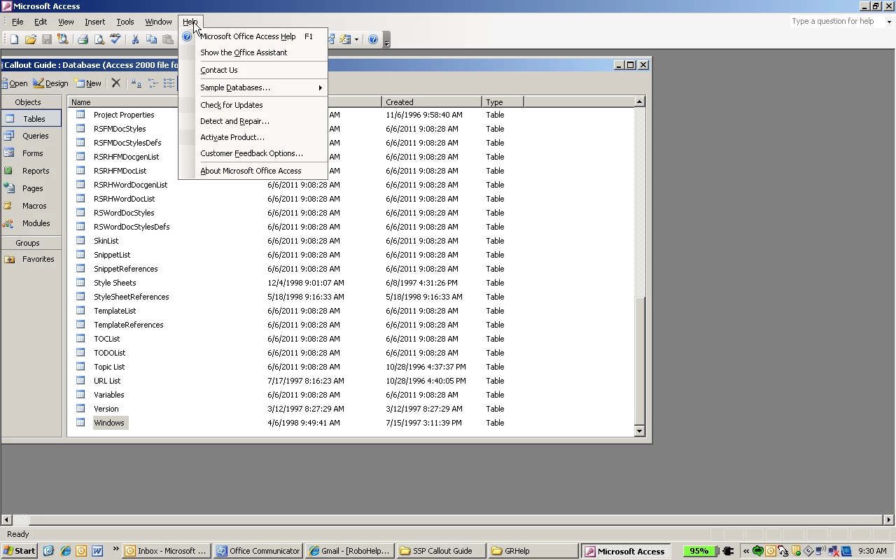Click the Cut scissors icon
This screenshot has width=896, height=560.
[x=135, y=40]
